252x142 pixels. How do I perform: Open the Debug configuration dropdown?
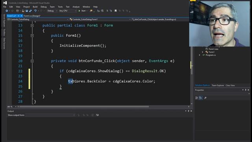[52, 11]
